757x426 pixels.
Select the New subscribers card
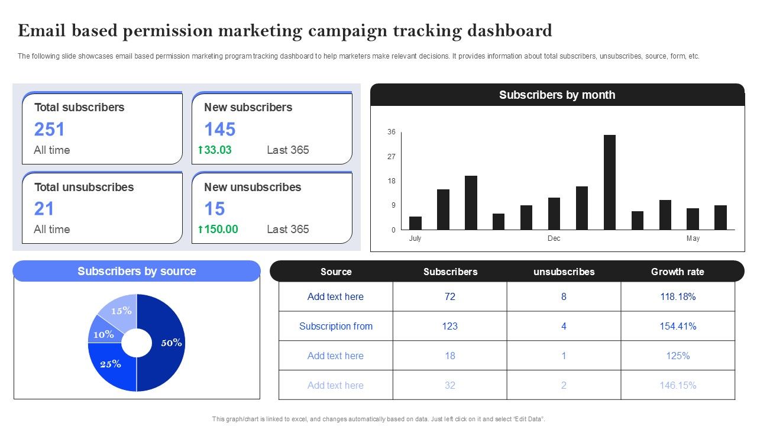(x=272, y=128)
